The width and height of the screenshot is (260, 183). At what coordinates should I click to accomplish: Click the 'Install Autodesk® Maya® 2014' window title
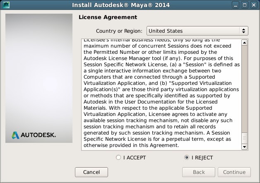[x=121, y=5]
